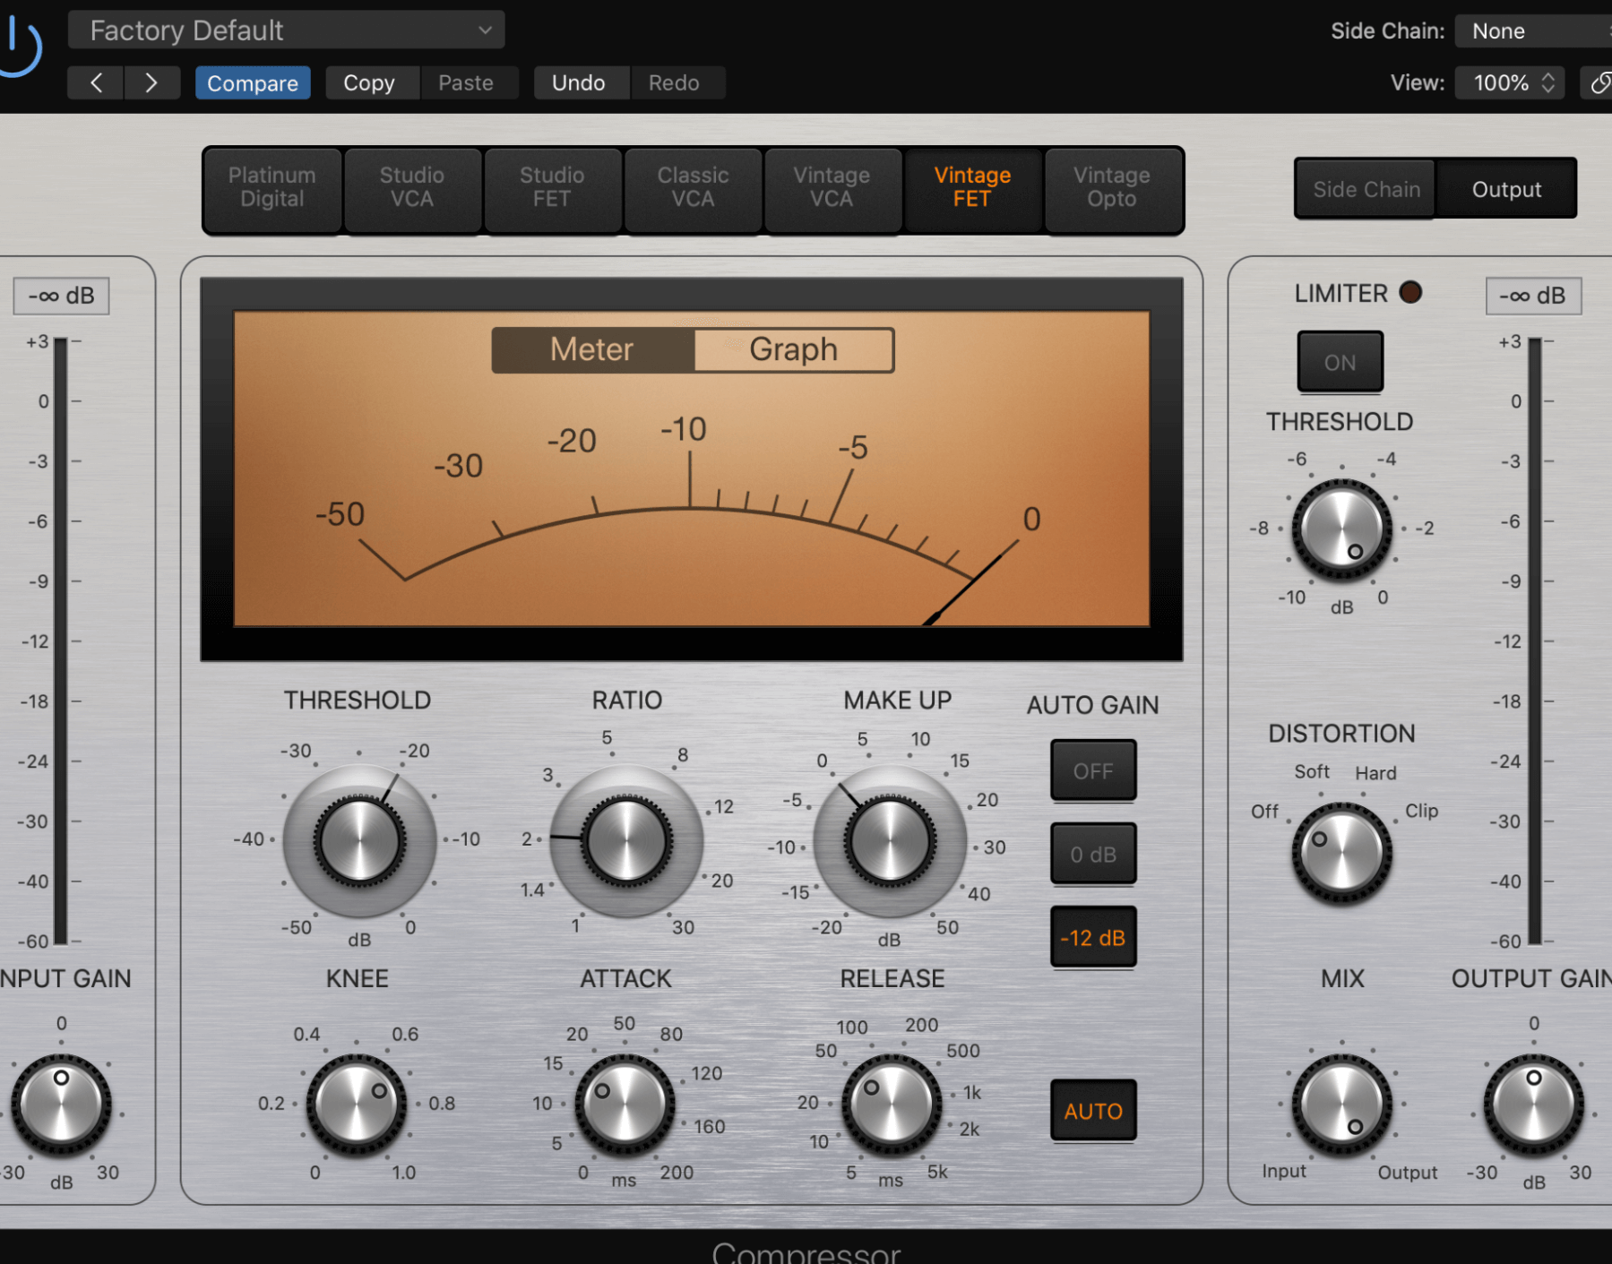Set Auto Gain to OFF
This screenshot has height=1264, width=1612.
pos(1093,771)
